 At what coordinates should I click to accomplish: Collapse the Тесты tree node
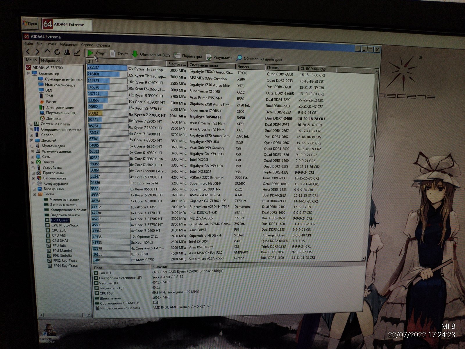[x=35, y=194]
